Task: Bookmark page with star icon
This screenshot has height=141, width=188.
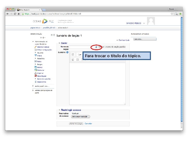Action: point(172,14)
